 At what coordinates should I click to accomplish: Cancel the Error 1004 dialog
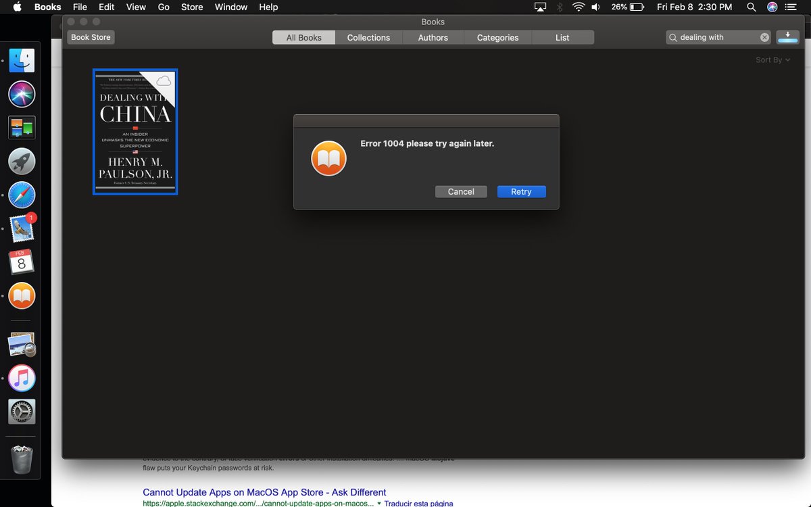coord(461,192)
